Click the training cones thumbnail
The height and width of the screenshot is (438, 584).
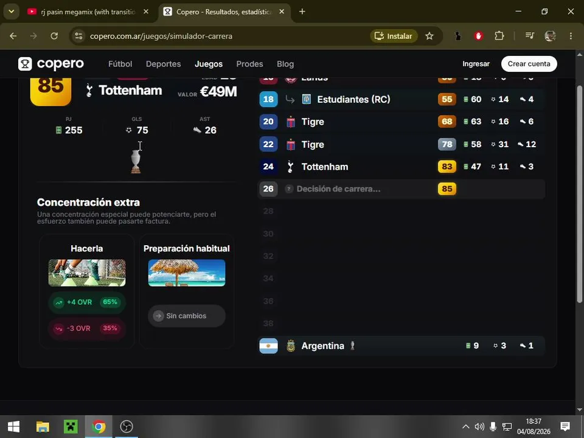(87, 273)
